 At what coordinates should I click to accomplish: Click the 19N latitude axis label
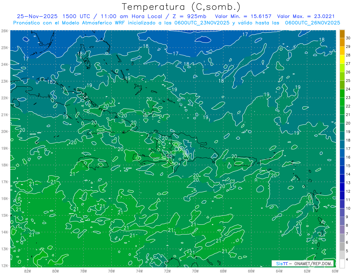point(4,148)
